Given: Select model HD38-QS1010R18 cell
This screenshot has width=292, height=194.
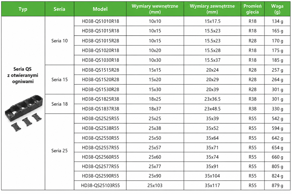Looking at the screenshot, I should [100, 21].
